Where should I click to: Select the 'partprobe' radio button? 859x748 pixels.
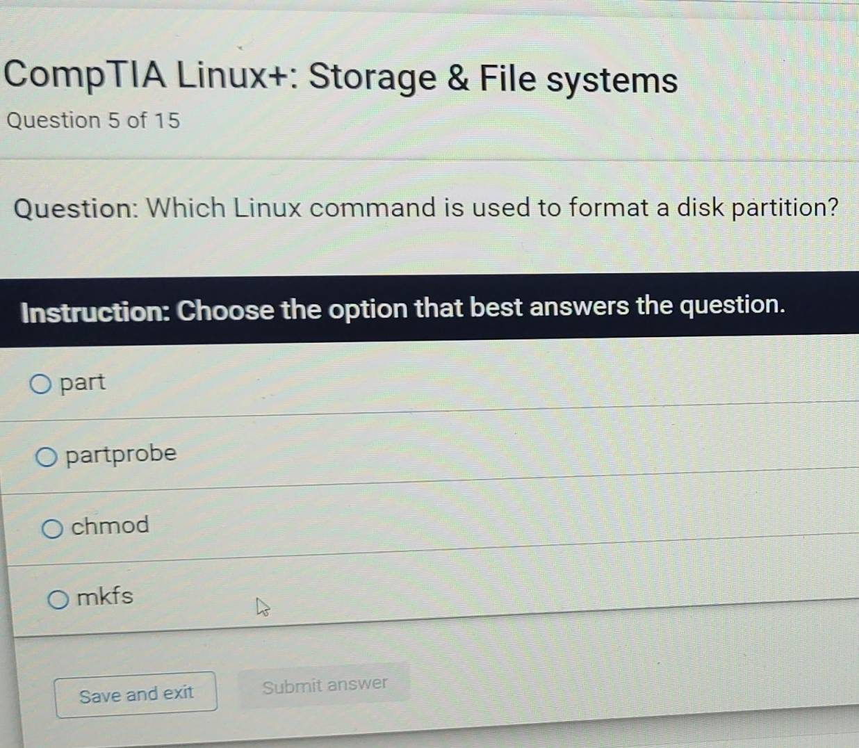[47, 457]
